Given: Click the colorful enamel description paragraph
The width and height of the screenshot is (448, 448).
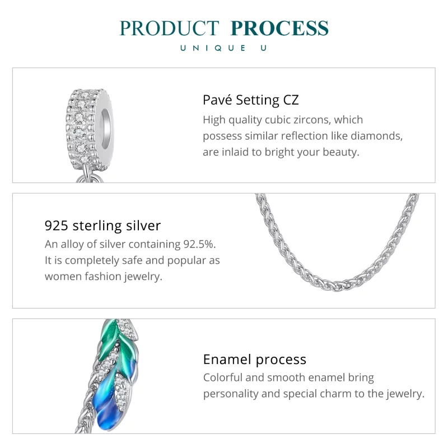Looking at the screenshot, I should click(x=314, y=386).
